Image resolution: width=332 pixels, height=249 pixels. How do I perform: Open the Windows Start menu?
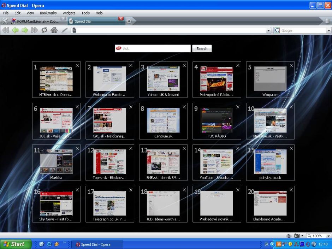click(16, 244)
